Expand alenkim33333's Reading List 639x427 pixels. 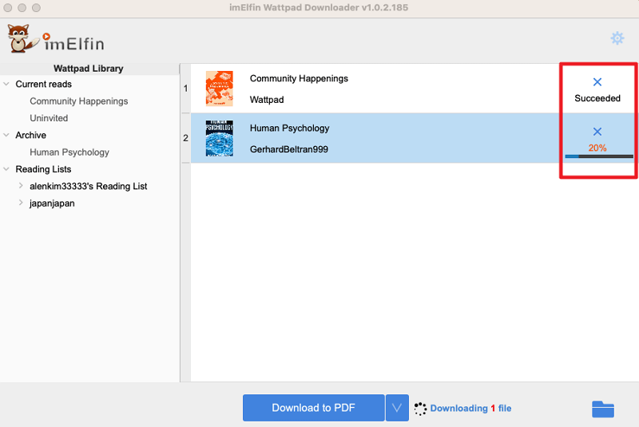click(x=21, y=186)
